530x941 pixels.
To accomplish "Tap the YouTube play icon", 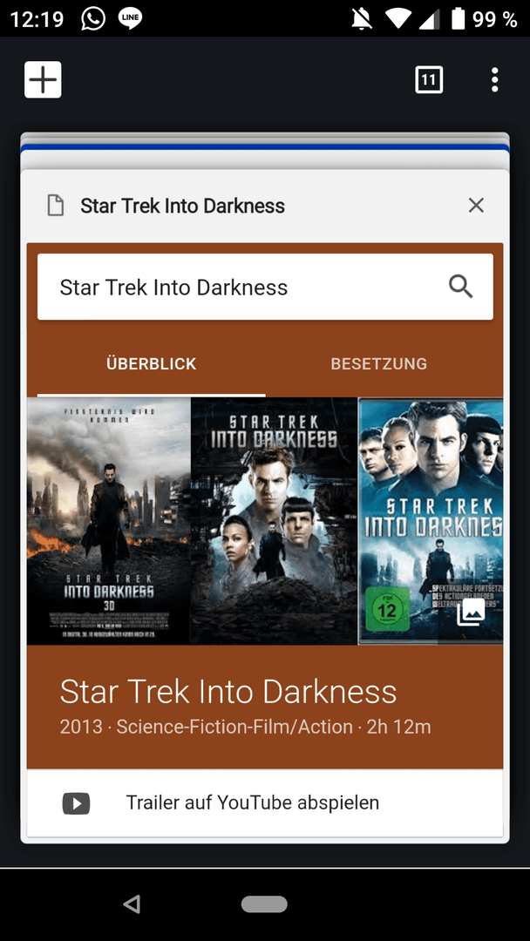I will (x=76, y=803).
